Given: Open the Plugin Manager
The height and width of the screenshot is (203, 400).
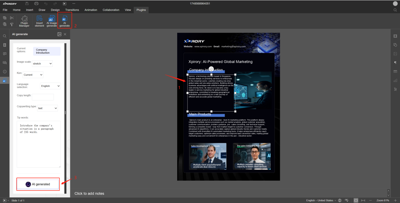Looking at the screenshot, I should pyautogui.click(x=24, y=21).
